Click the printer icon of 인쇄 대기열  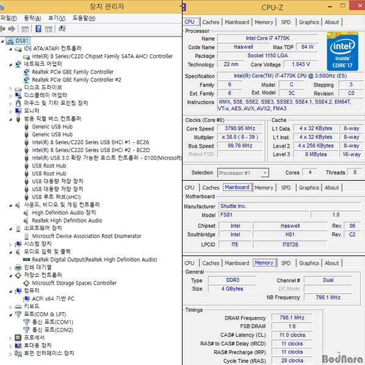coord(18,268)
